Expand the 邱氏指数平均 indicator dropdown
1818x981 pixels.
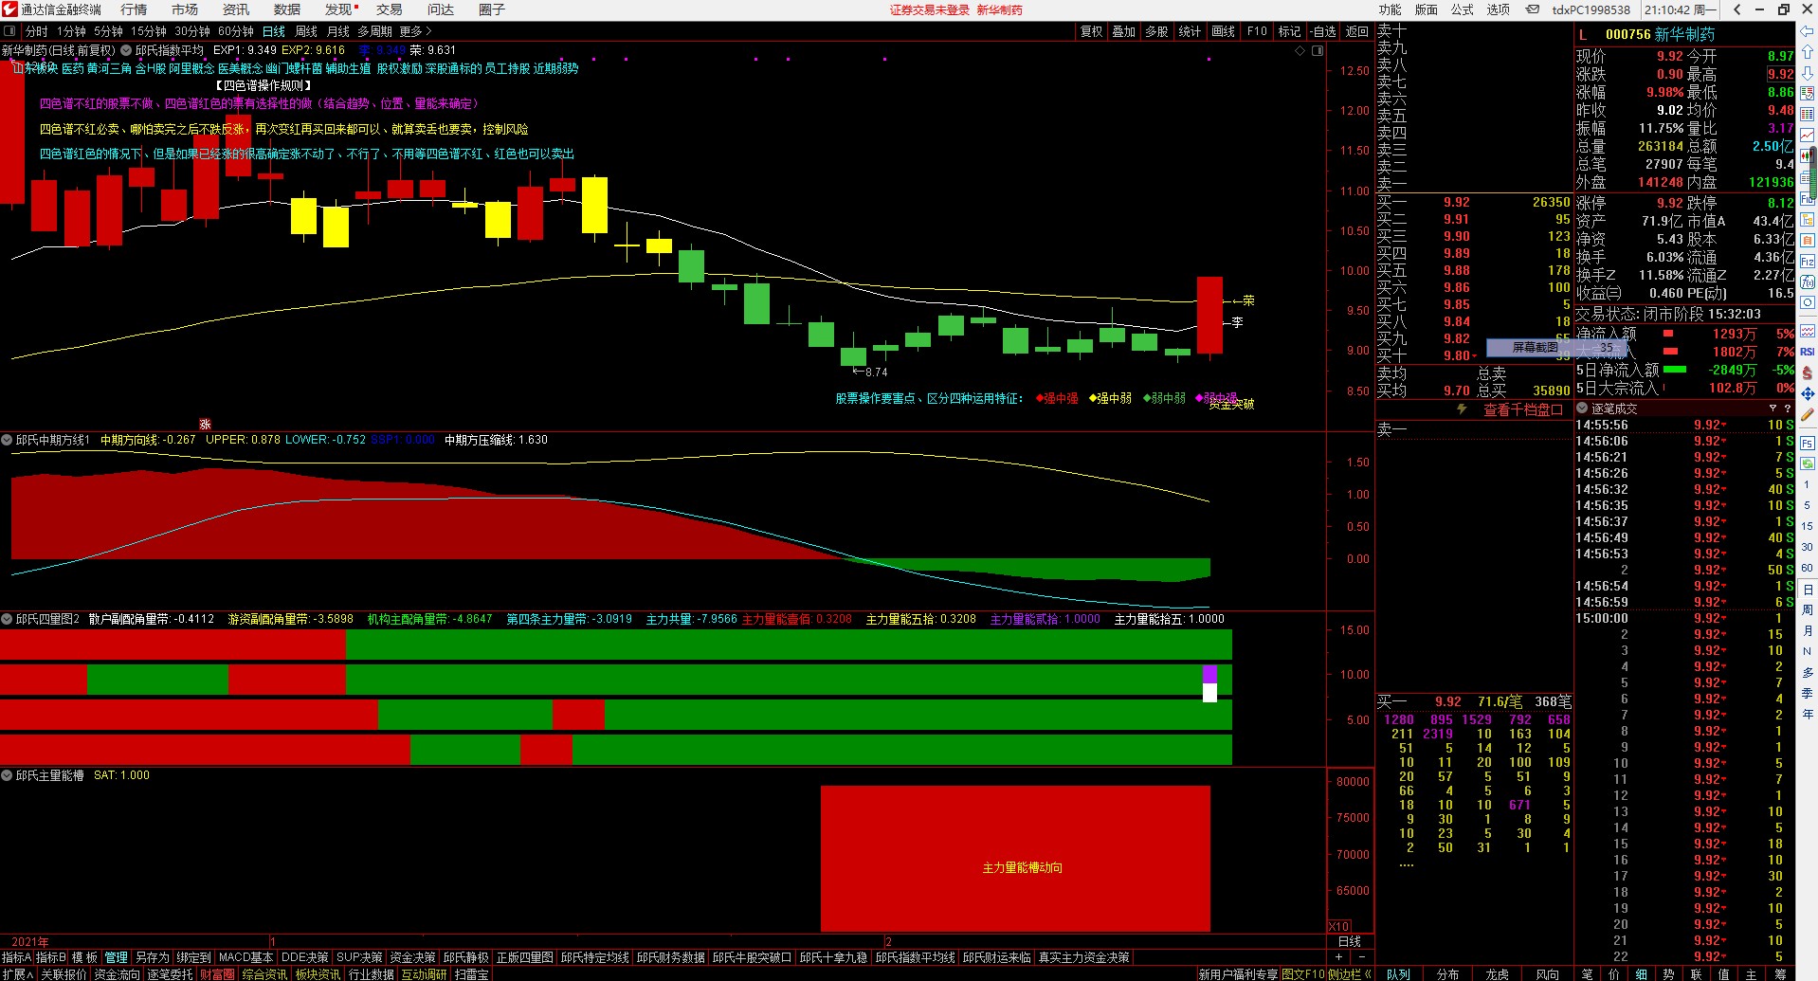point(126,50)
